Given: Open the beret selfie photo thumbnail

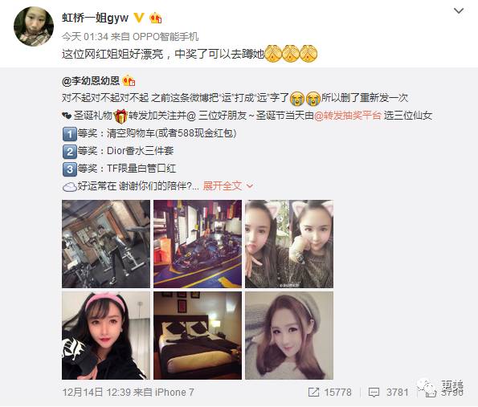Looking at the screenshot, I should [289, 336].
